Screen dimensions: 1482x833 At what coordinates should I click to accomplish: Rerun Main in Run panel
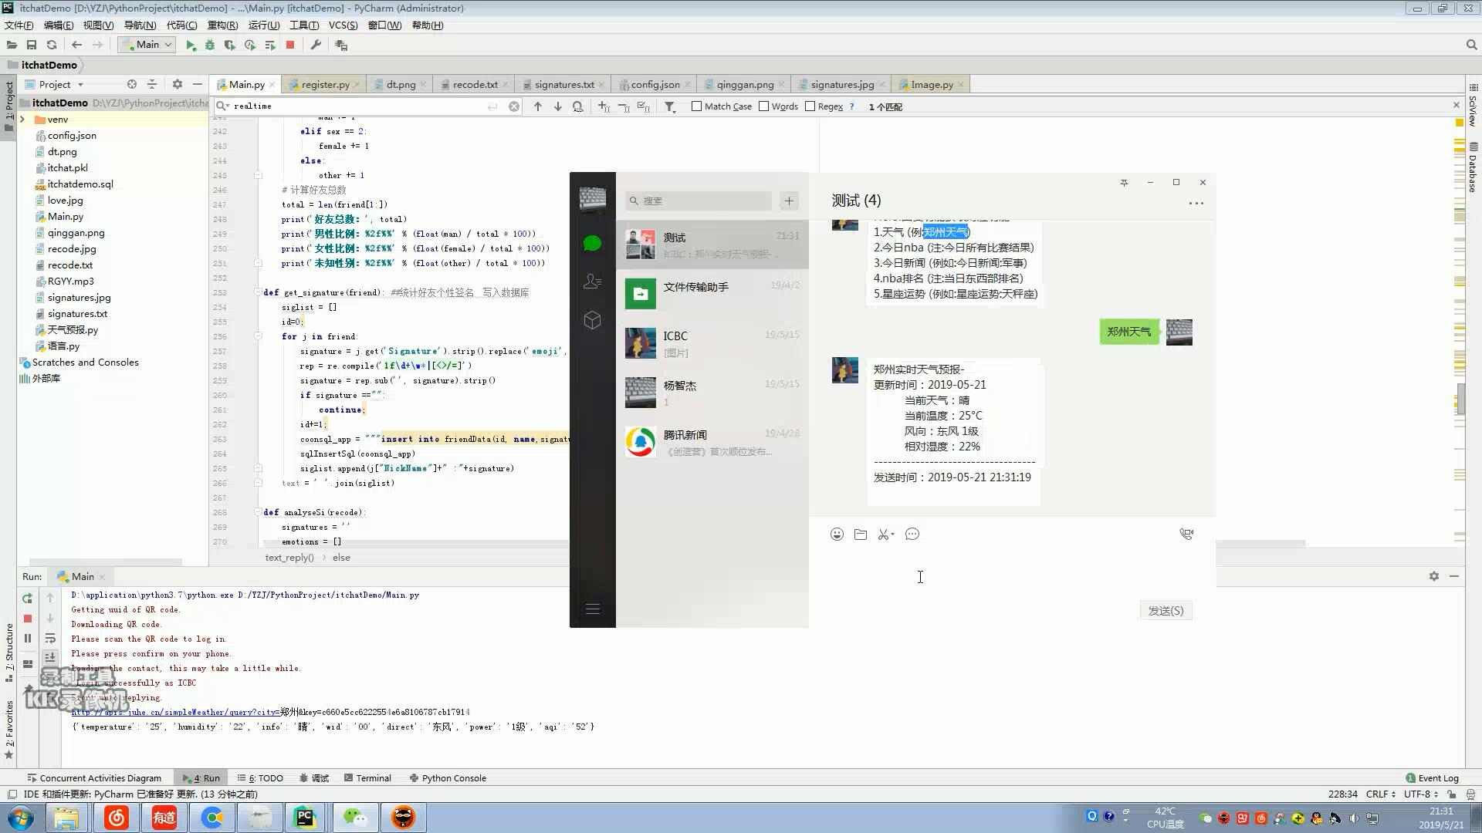click(x=28, y=598)
